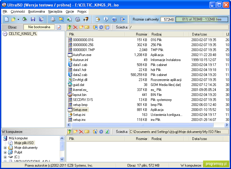Click the file list left scroll arrow

click(69, 125)
